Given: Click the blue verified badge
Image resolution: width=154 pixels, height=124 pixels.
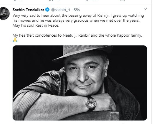Looking at the screenshot, I should pyautogui.click(x=47, y=10).
